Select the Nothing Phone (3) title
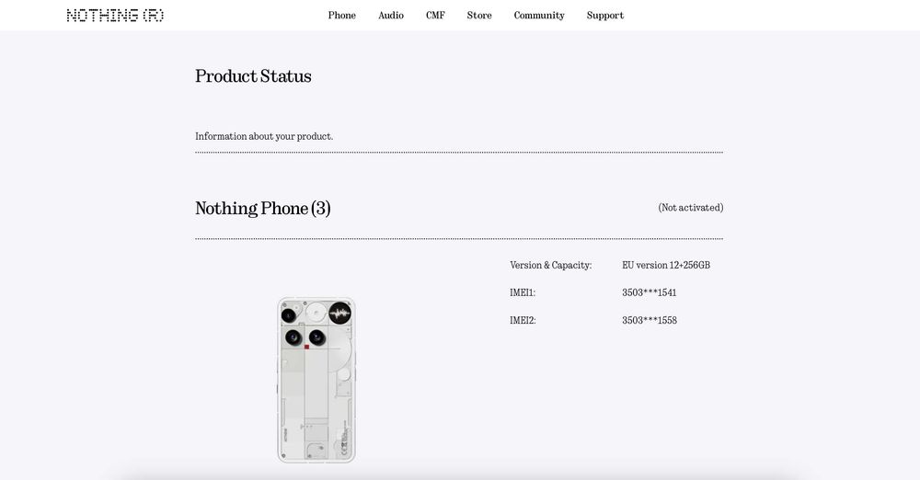Image resolution: width=920 pixels, height=480 pixels. click(262, 209)
